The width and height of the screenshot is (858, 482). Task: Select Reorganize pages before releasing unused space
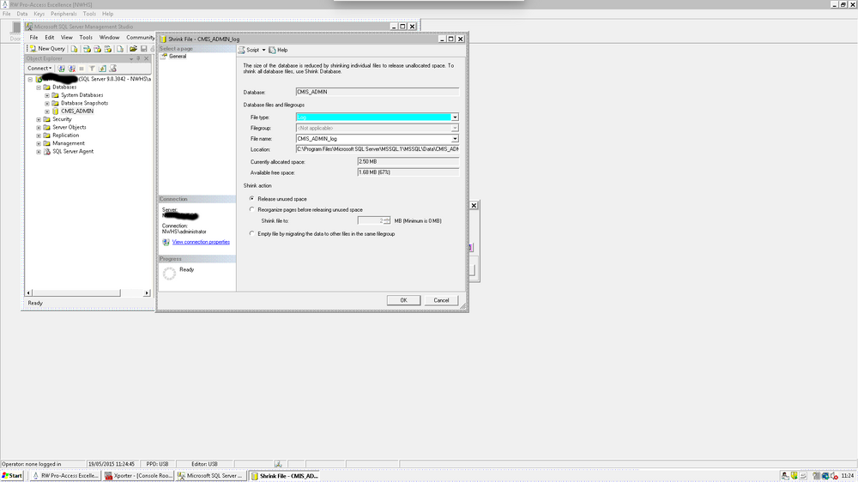point(251,209)
